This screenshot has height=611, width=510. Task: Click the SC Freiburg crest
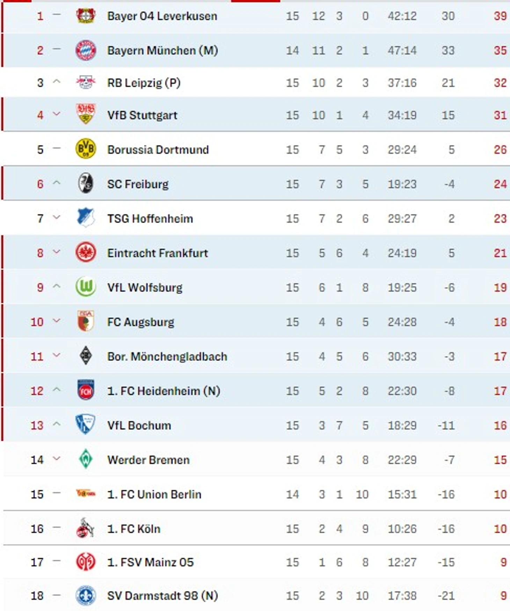[86, 183]
